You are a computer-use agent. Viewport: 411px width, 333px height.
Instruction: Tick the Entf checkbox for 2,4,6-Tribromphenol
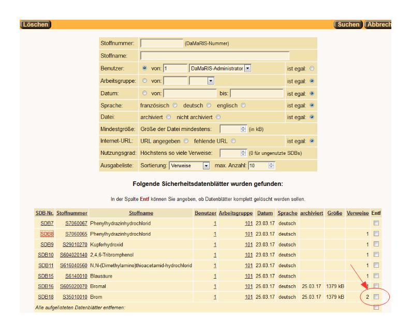coord(376,254)
